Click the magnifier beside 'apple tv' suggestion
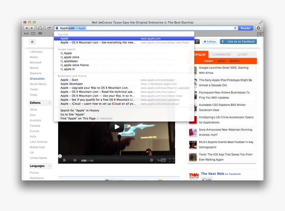This screenshot has height=211, width=285. click(x=62, y=69)
